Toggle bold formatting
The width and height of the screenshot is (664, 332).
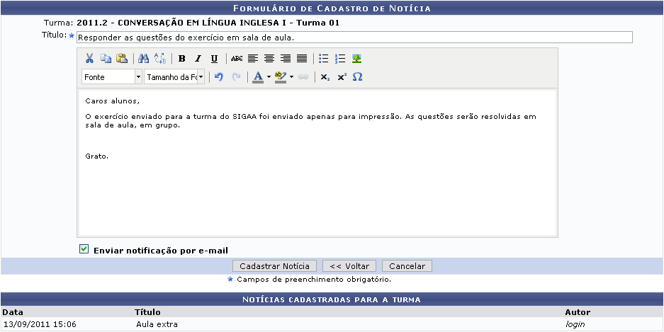tap(182, 59)
